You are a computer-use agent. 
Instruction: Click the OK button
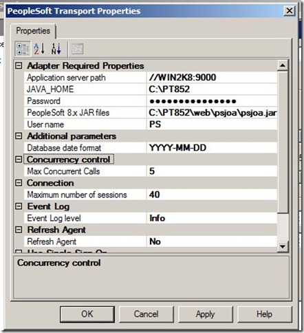87,314
